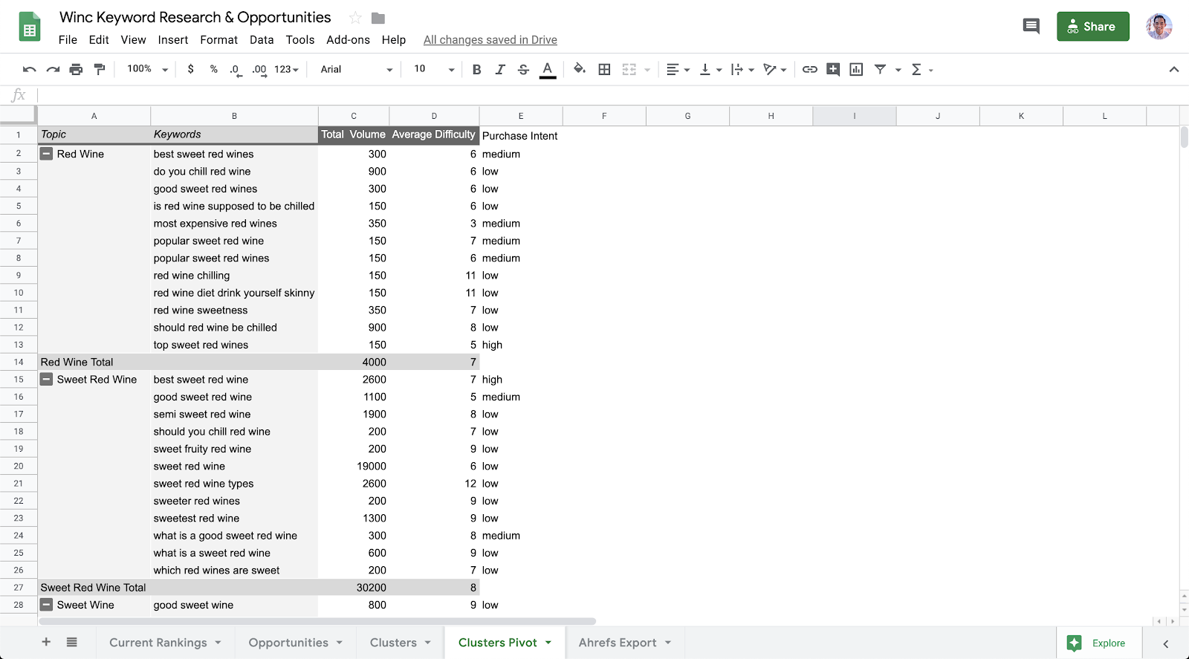Image resolution: width=1189 pixels, height=659 pixels.
Task: Move document using the folder icon
Action: [x=378, y=18]
